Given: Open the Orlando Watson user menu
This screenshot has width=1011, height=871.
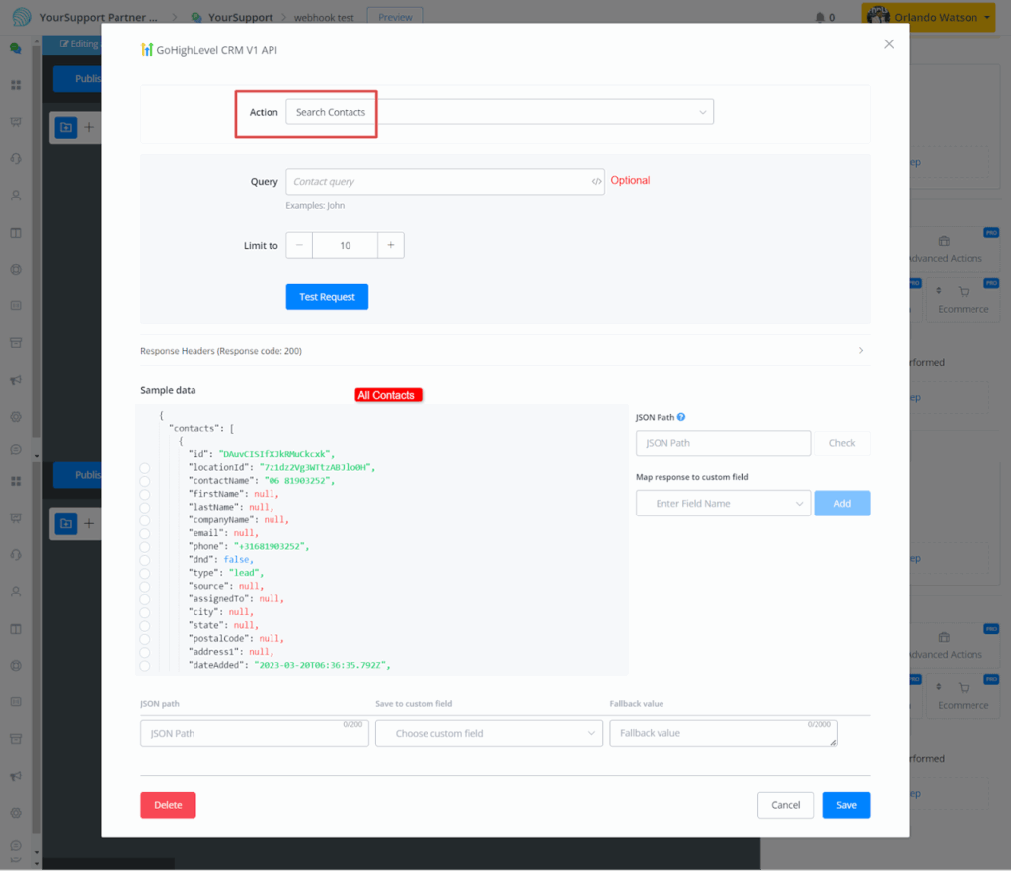Looking at the screenshot, I should coord(927,17).
